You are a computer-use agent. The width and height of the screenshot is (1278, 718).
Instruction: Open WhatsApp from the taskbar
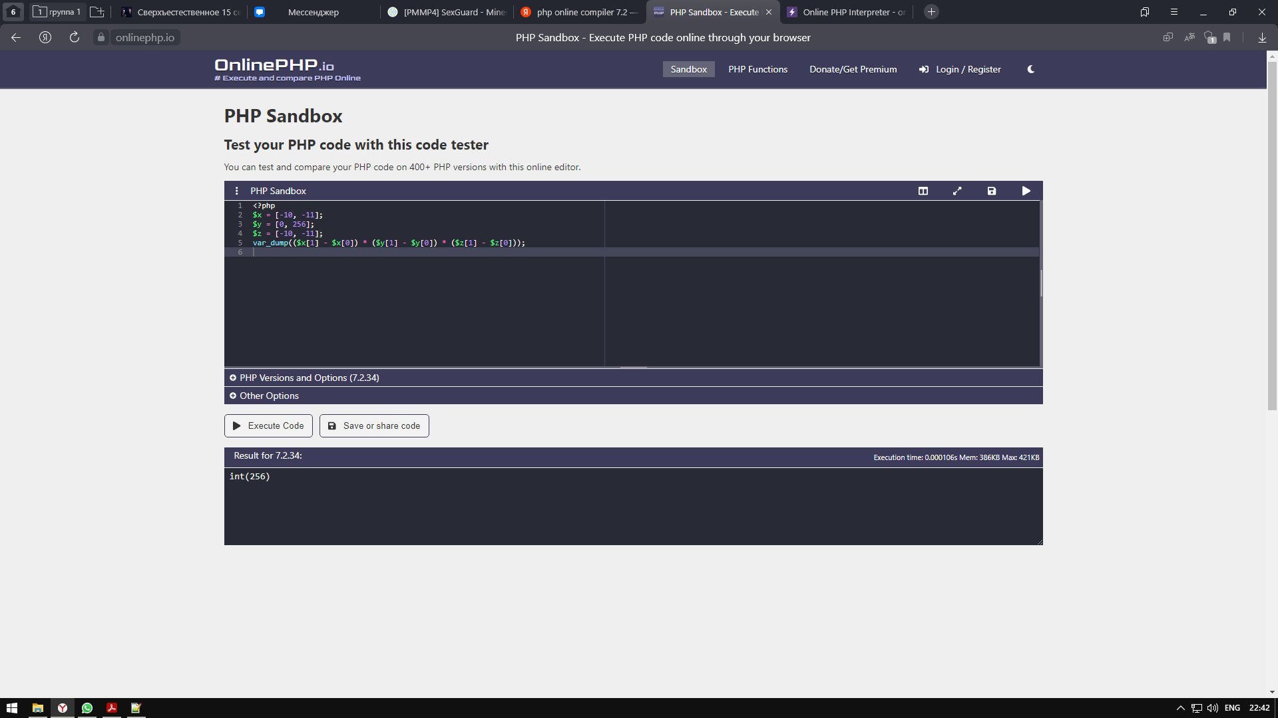(x=87, y=708)
